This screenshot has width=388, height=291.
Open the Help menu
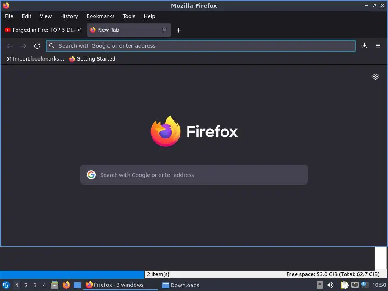[x=149, y=16]
